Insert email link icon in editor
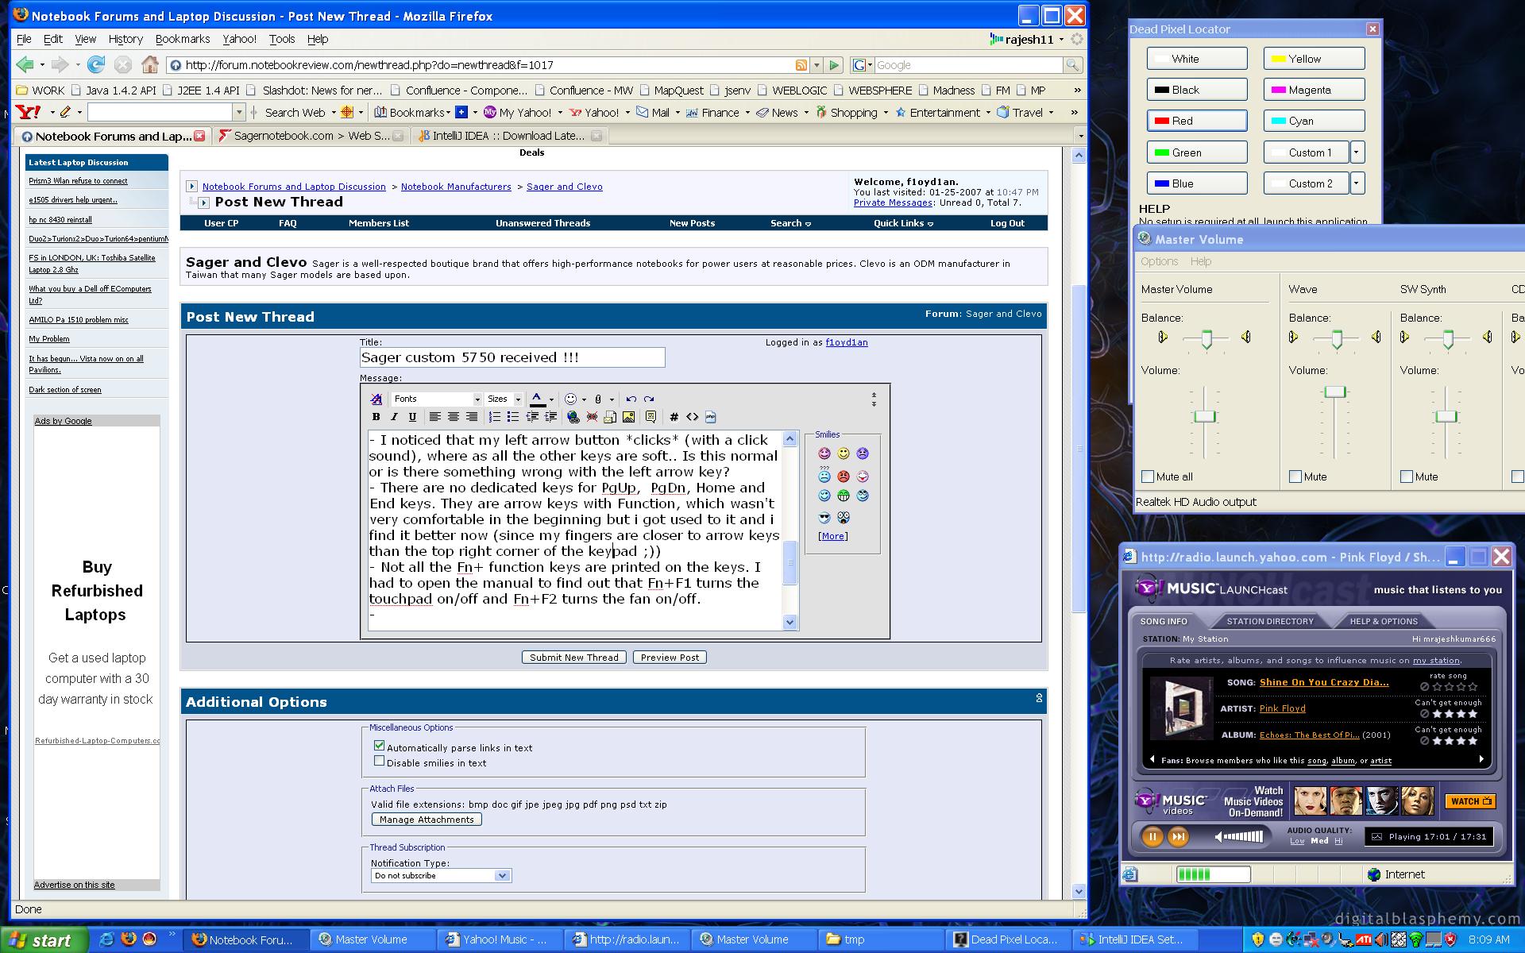 (x=610, y=417)
